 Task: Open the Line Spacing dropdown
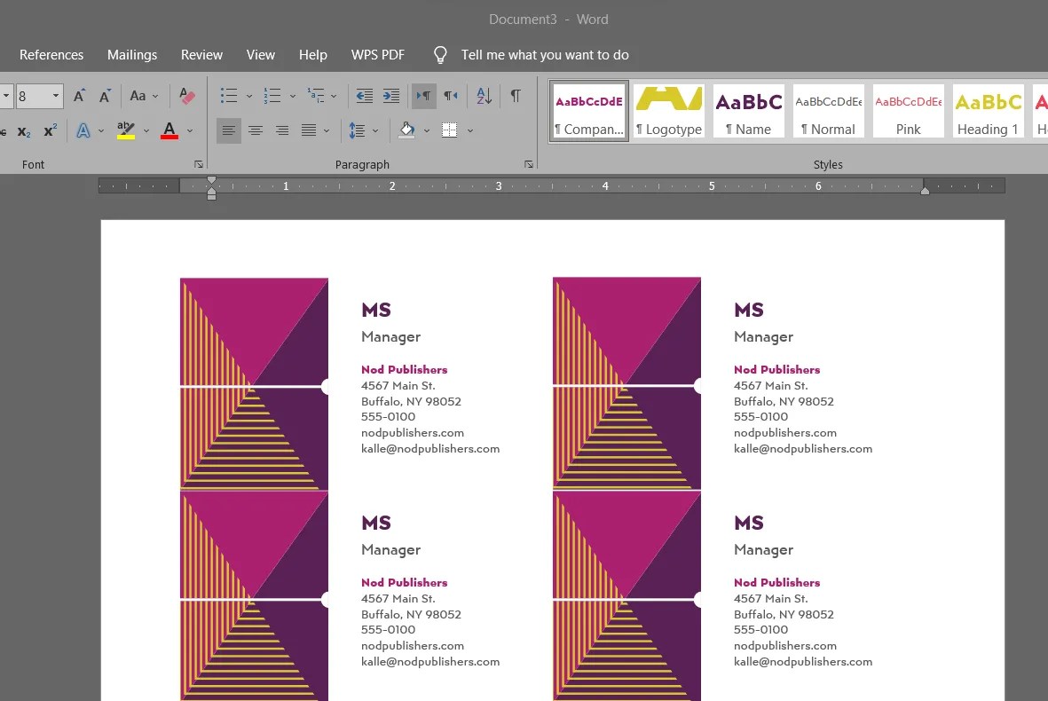(359, 130)
